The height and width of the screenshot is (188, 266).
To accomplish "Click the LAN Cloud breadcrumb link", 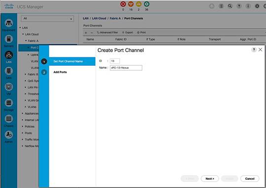I will point(99,18).
